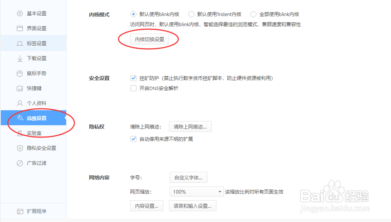391x222 pixels.
Task: Open 隐私安全设置 page
Action: pyautogui.click(x=33, y=148)
